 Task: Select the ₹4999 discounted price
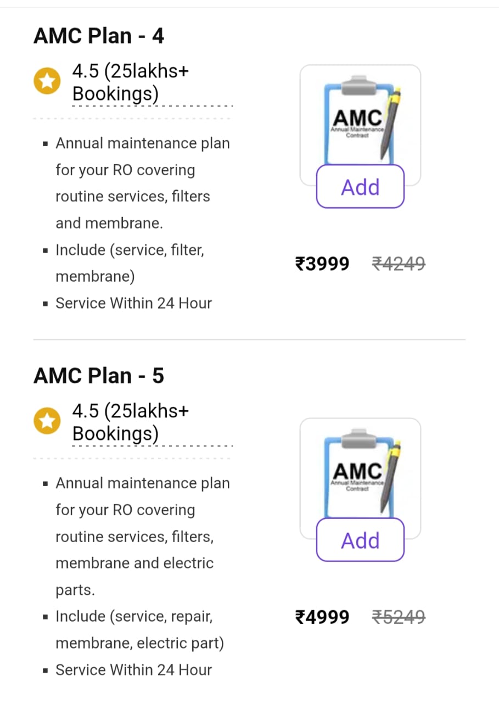pyautogui.click(x=322, y=617)
